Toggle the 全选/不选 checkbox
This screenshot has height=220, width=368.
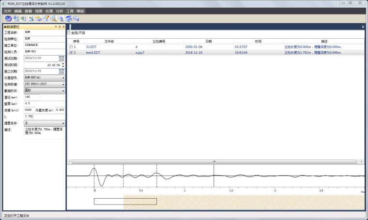click(69, 33)
